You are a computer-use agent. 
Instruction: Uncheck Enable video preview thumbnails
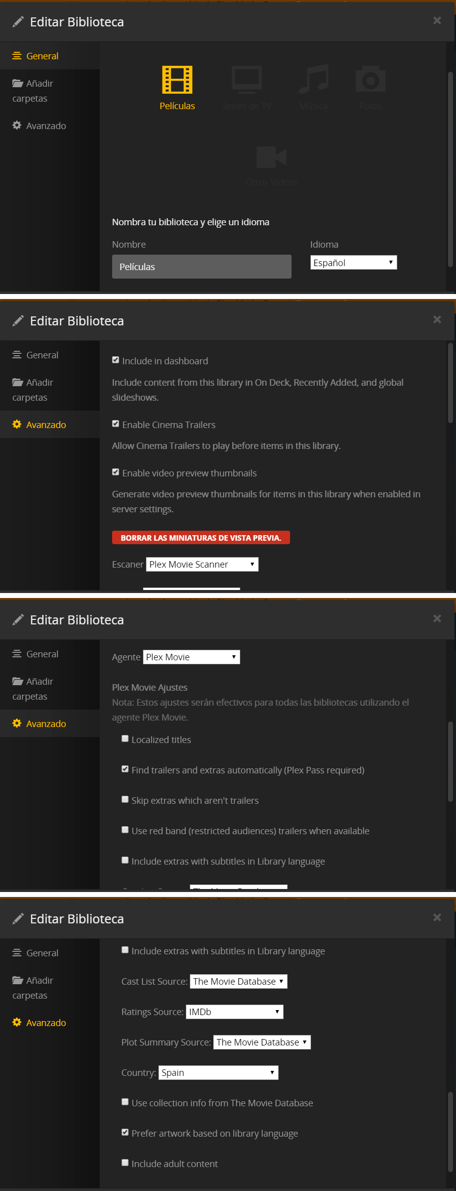pos(116,472)
